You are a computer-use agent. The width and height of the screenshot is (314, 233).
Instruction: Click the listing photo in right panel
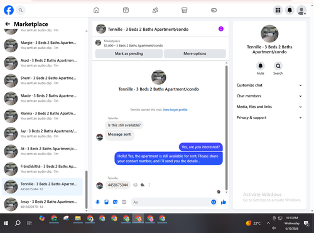[x=269, y=34]
